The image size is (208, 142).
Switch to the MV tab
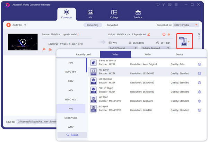pyautogui.click(x=90, y=14)
